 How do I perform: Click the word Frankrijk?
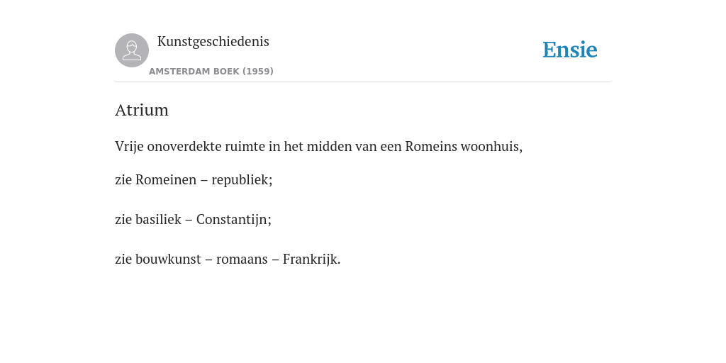tap(312, 259)
